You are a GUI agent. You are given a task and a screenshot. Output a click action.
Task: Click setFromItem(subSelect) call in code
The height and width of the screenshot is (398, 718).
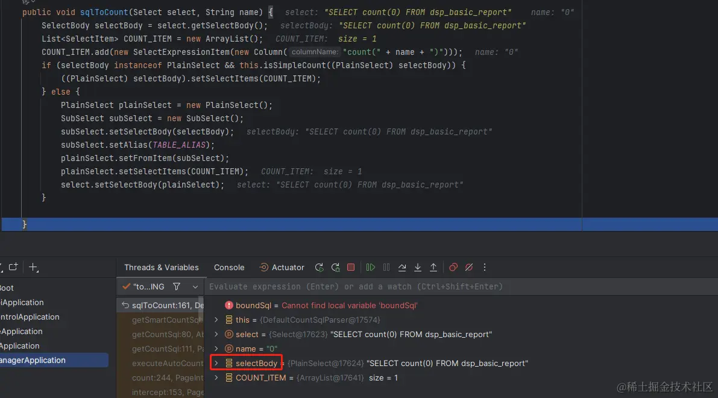pyautogui.click(x=174, y=159)
